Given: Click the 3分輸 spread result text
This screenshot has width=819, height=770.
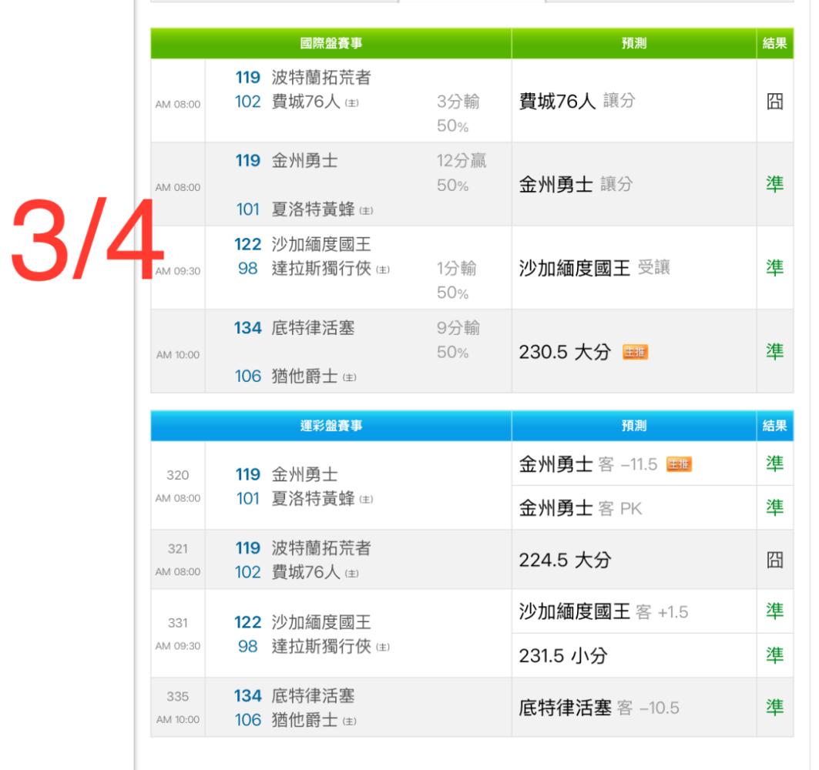Looking at the screenshot, I should coord(458,102).
